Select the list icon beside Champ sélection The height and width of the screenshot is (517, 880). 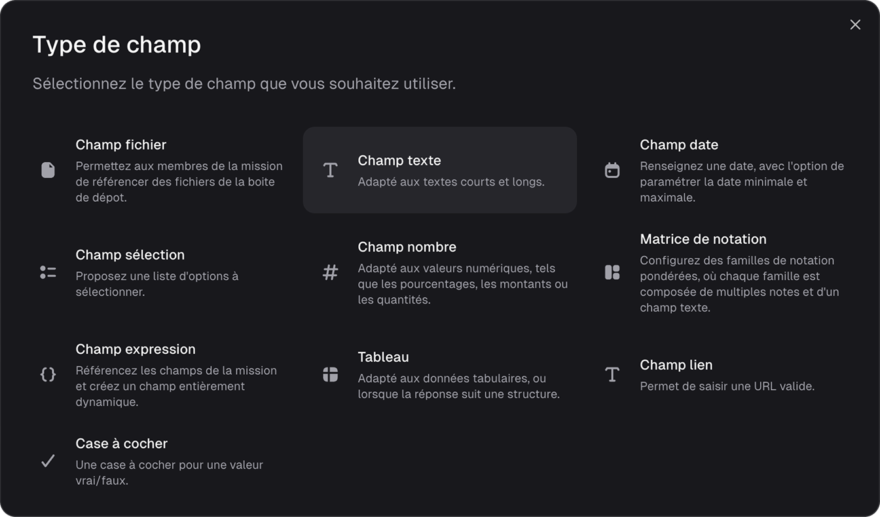point(48,272)
